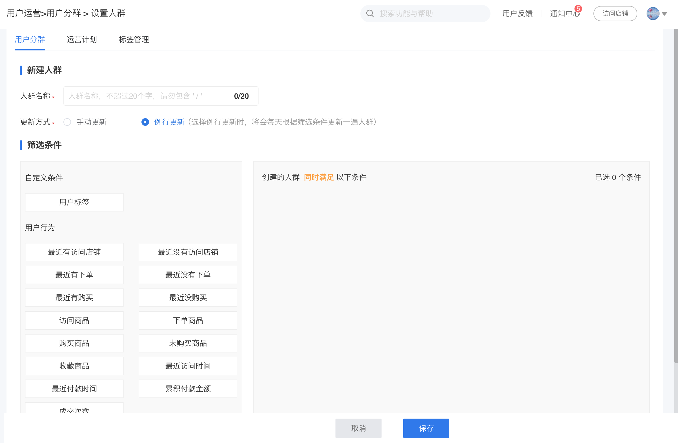
Task: Add the 收藏商品 condition
Action: pyautogui.click(x=74, y=366)
